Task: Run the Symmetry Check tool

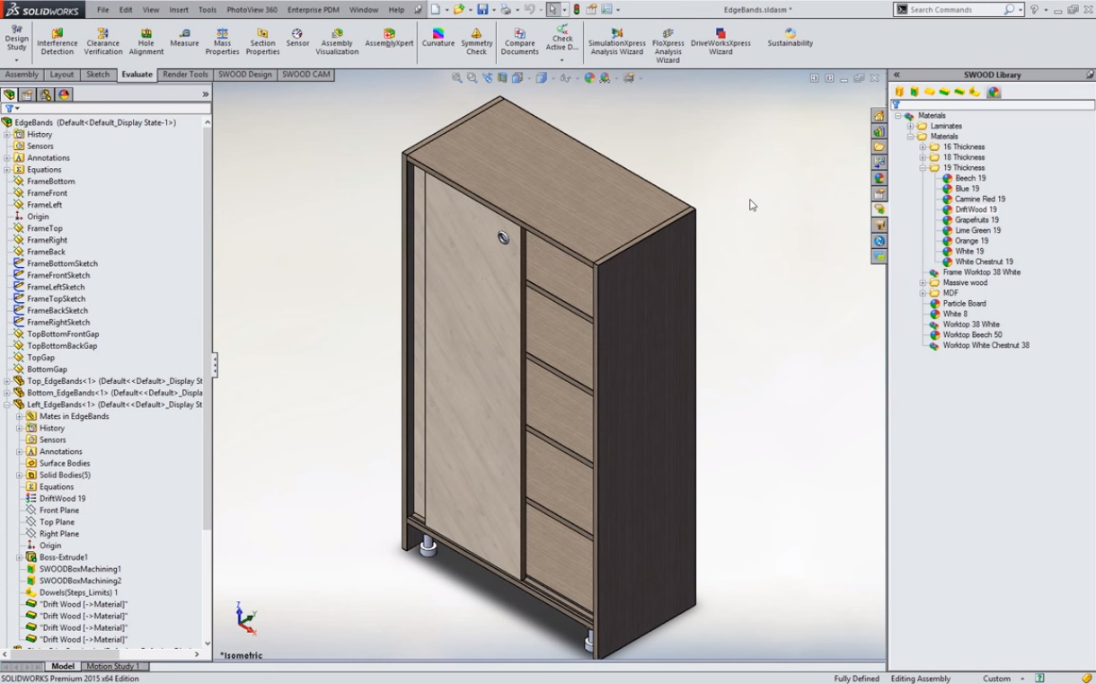Action: 476,41
